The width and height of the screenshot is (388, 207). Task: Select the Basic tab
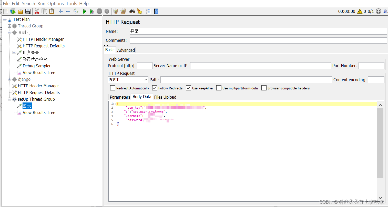(110, 50)
